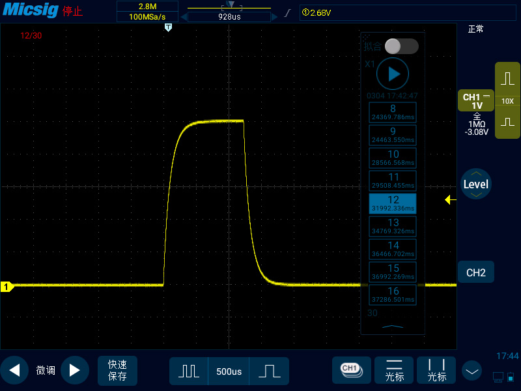Click the trigger position marker at top
This screenshot has height=391, width=521.
pyautogui.click(x=168, y=28)
